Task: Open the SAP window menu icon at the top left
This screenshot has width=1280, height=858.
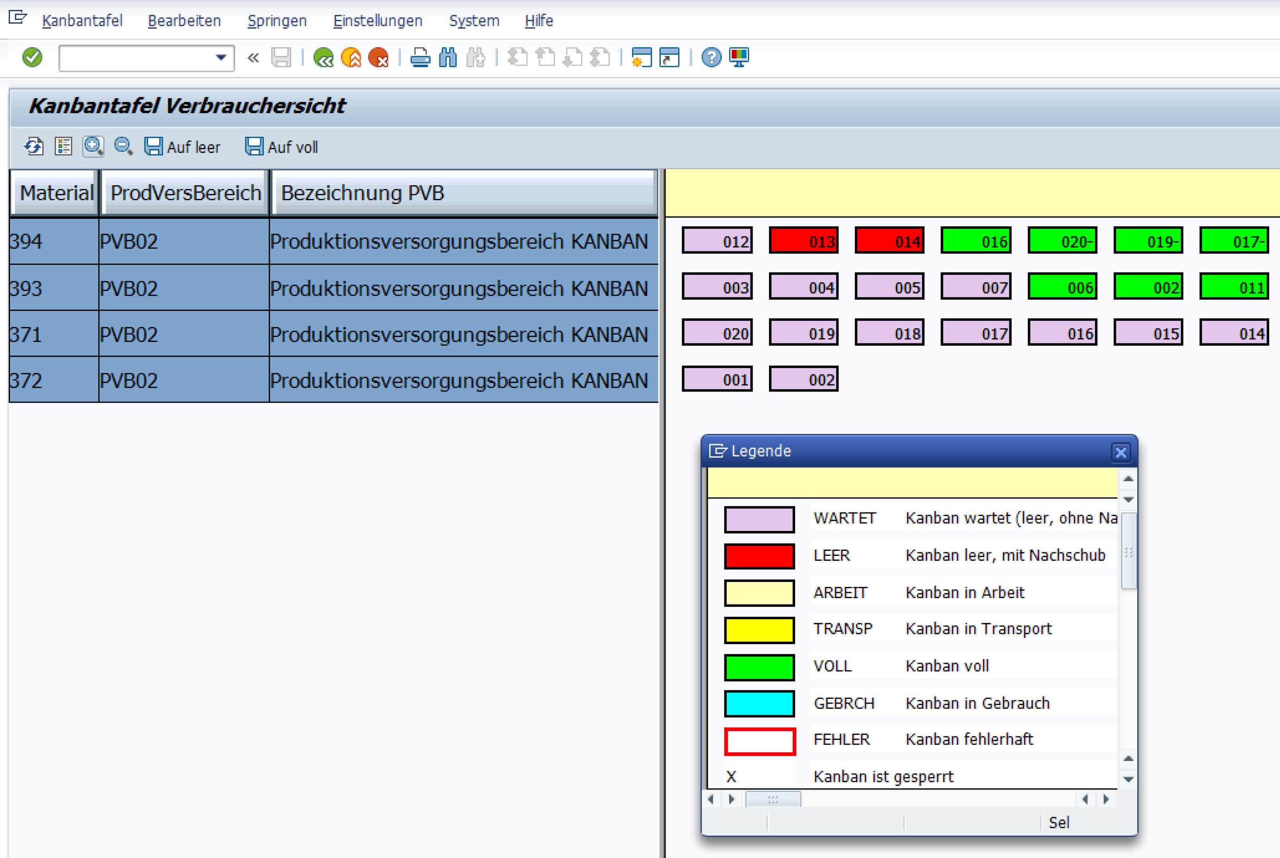Action: 18,18
